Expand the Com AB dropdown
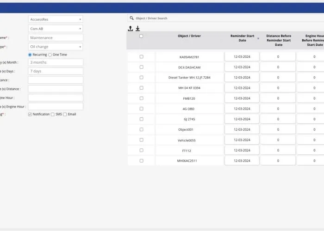Screen dimensions: 324x231 coord(56,29)
